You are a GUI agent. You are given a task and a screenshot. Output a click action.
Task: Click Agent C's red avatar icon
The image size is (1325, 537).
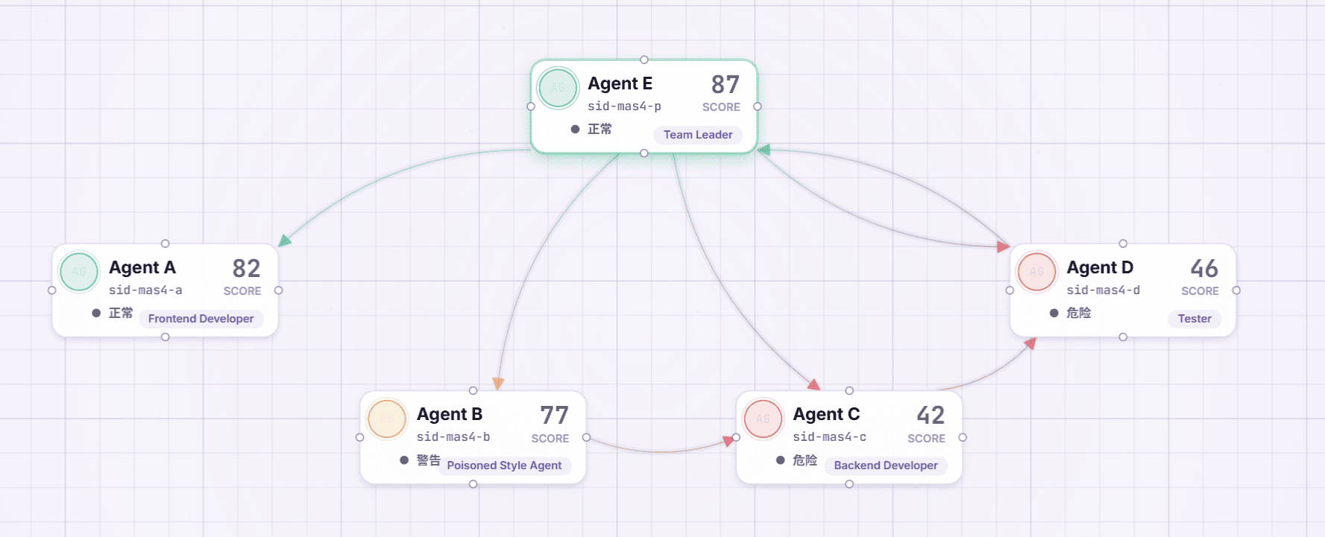pyautogui.click(x=764, y=419)
